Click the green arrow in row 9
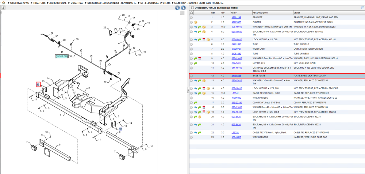 click(196, 58)
